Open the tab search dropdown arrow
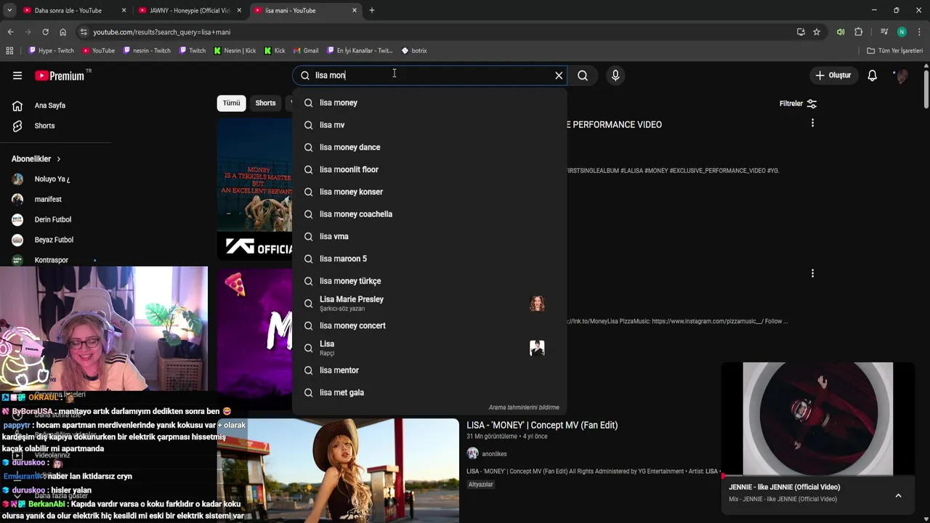The width and height of the screenshot is (930, 523). (x=9, y=10)
